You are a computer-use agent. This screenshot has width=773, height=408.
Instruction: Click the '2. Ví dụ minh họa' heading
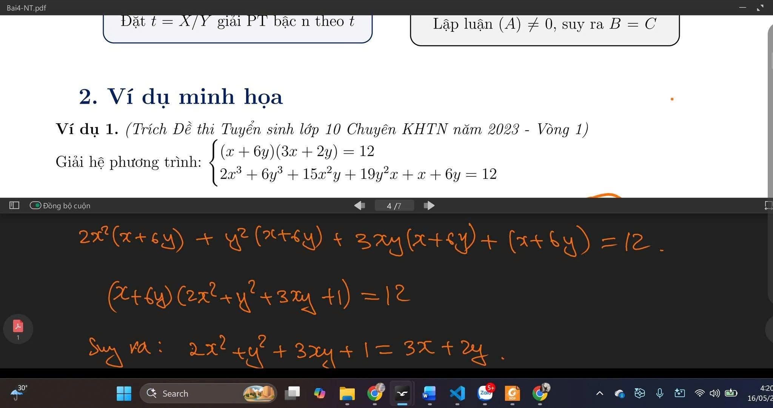point(181,97)
